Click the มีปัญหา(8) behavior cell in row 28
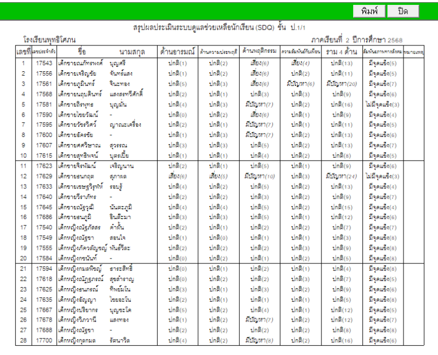Screen dimensions: 438x355 click(260, 341)
